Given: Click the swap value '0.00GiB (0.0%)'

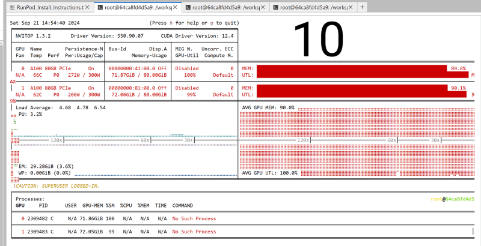Looking at the screenshot, I should click(51, 173).
